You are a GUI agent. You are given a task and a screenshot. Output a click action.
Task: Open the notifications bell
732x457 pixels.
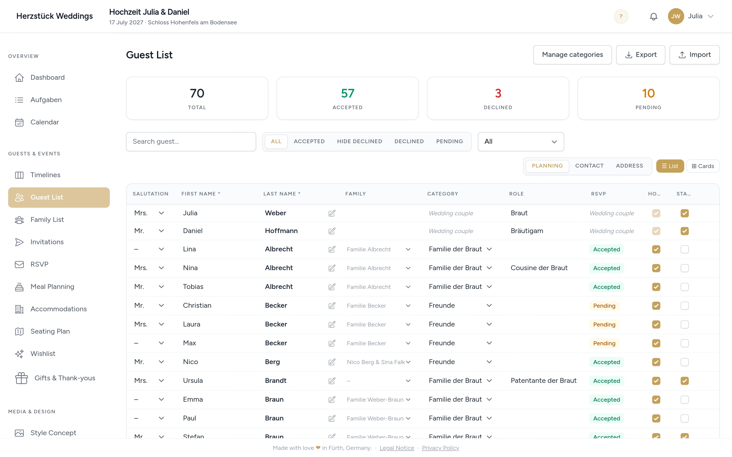[653, 16]
